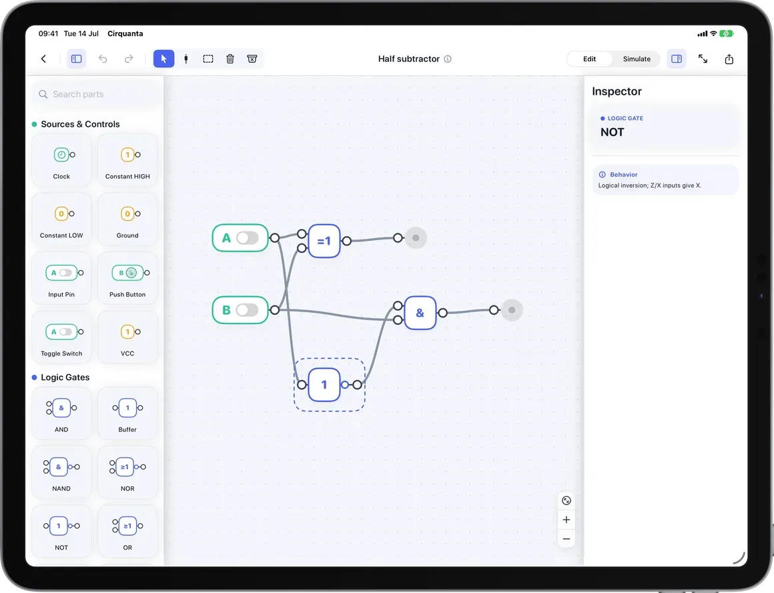This screenshot has width=774, height=593.
Task: Open info next to Half subtractor
Action: (448, 59)
